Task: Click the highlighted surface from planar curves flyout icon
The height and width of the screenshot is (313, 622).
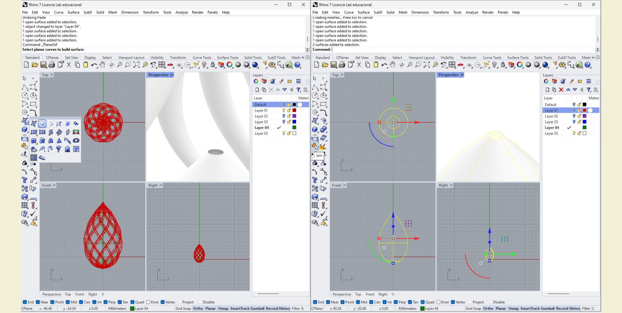Action: [42, 124]
